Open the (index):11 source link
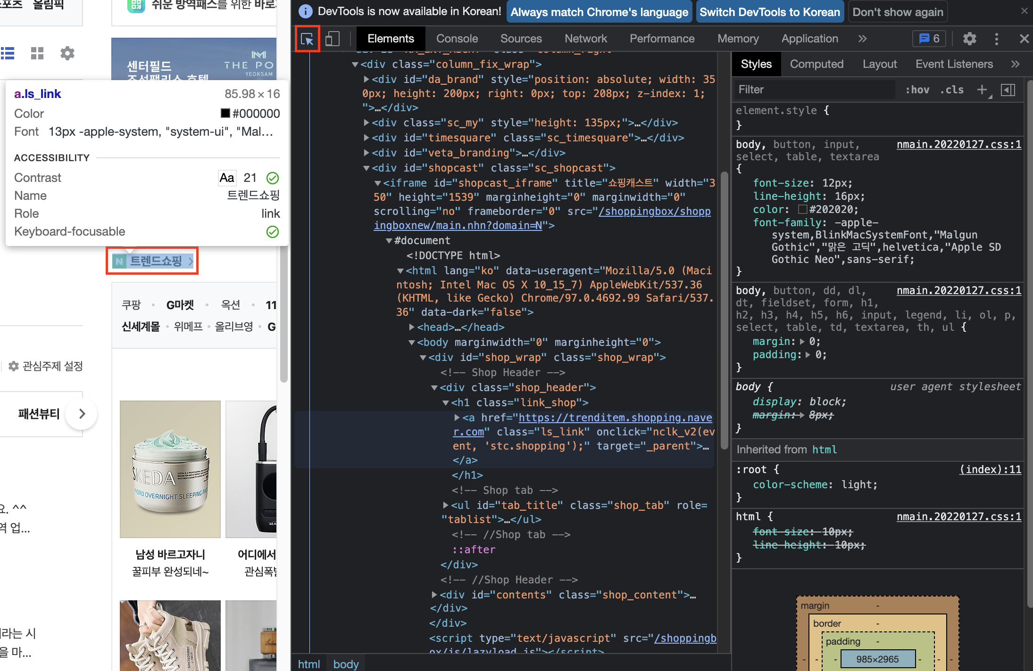Image resolution: width=1033 pixels, height=671 pixels. (991, 469)
